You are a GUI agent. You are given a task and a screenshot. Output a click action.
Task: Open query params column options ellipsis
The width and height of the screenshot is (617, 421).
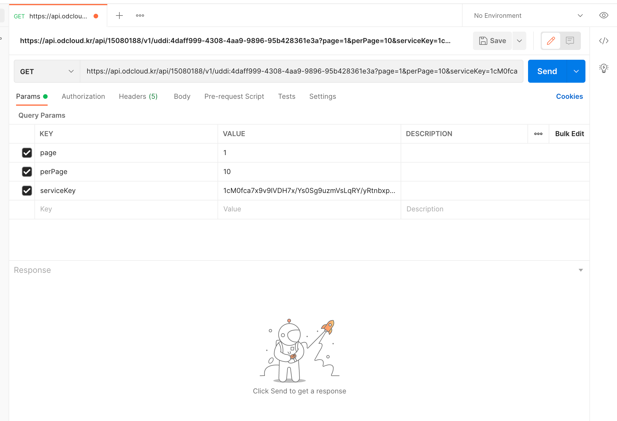point(538,134)
